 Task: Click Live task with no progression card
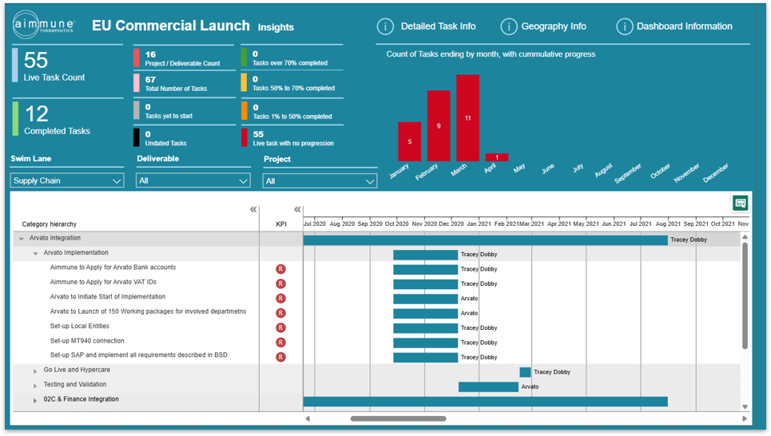tap(292, 138)
